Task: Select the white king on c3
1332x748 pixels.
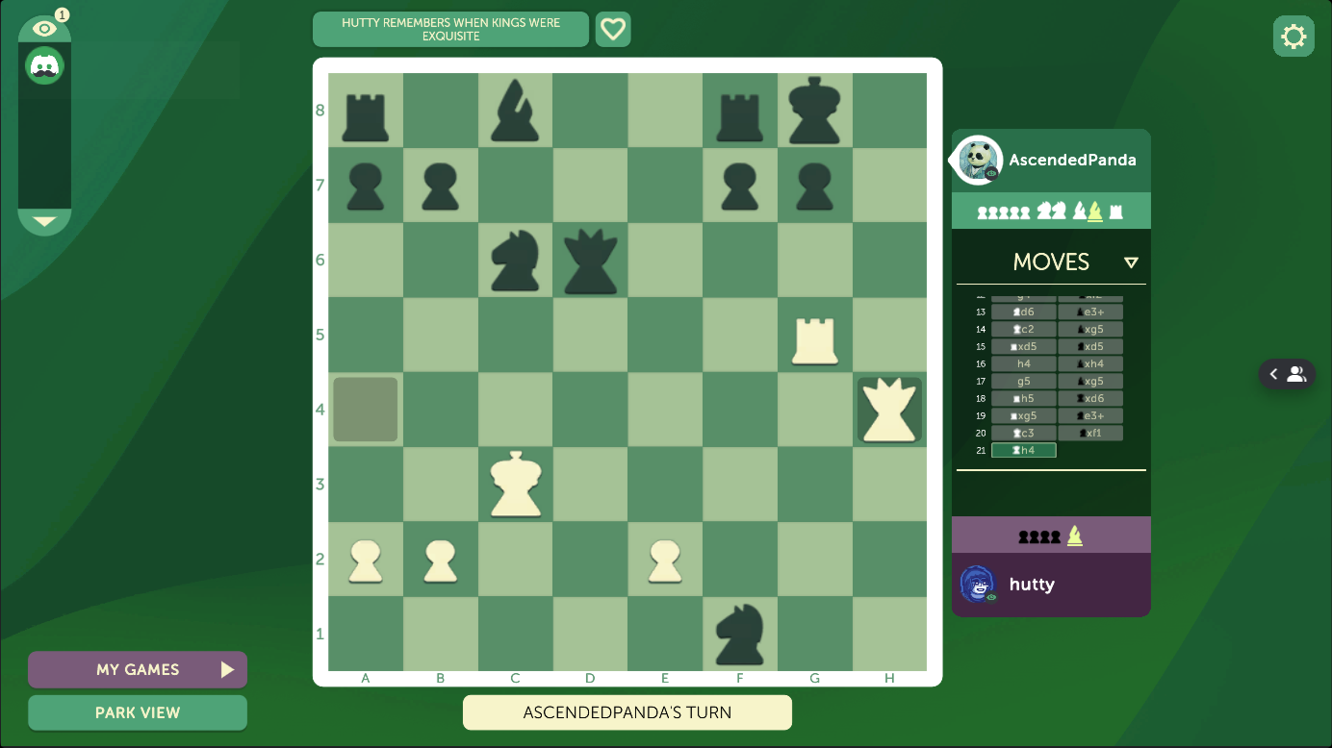Action: click(516, 485)
